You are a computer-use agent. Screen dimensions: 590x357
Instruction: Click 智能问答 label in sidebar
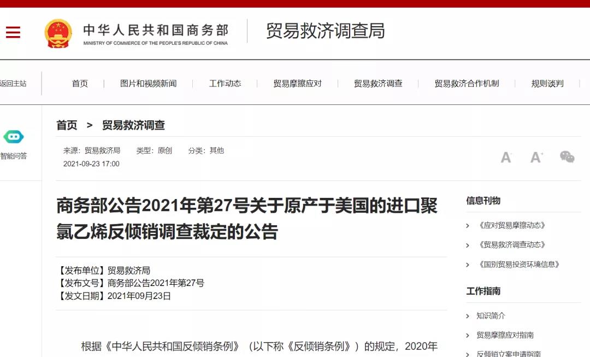[x=14, y=156]
